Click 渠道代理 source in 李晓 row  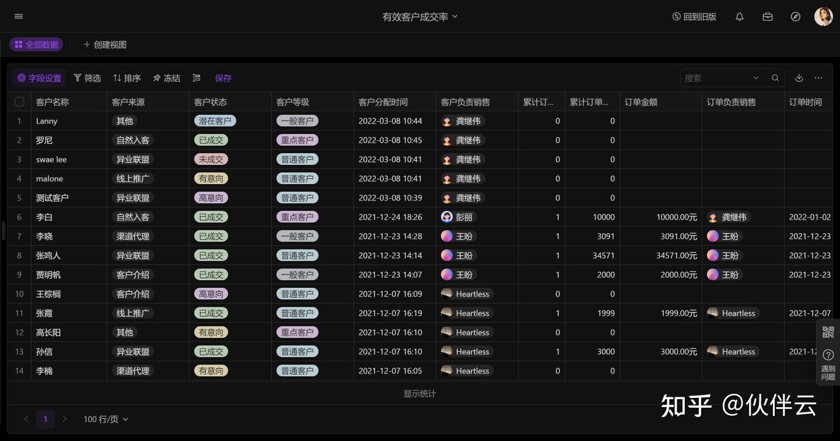[133, 237]
